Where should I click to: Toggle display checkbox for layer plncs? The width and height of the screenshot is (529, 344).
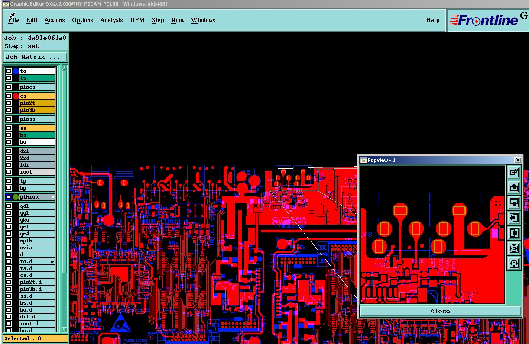pyautogui.click(x=9, y=87)
